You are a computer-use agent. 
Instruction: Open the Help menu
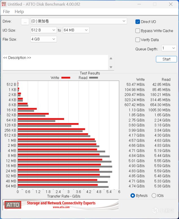tap(19, 12)
